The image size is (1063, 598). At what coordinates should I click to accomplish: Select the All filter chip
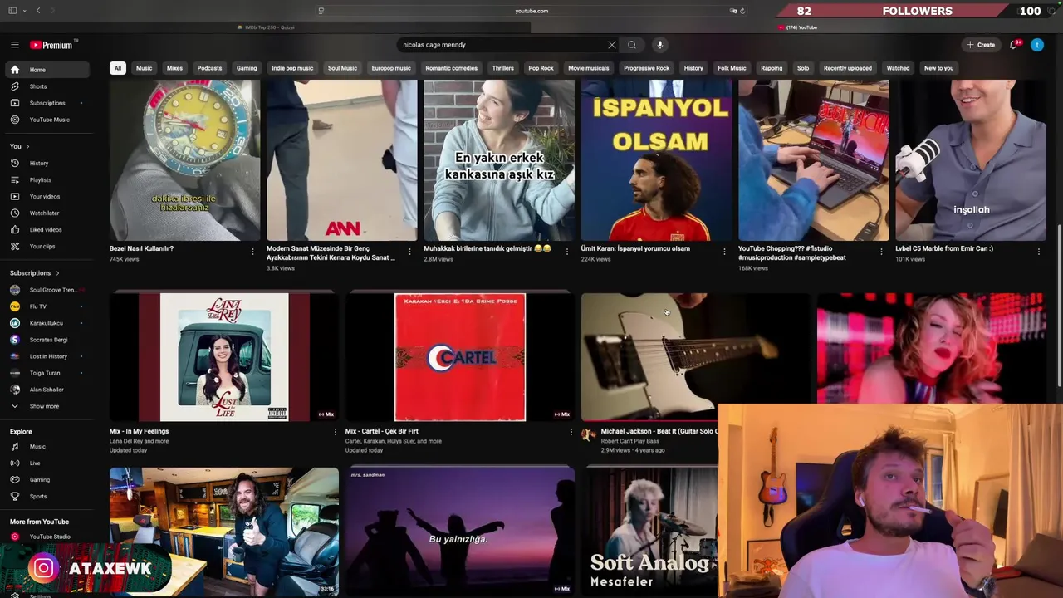117,68
